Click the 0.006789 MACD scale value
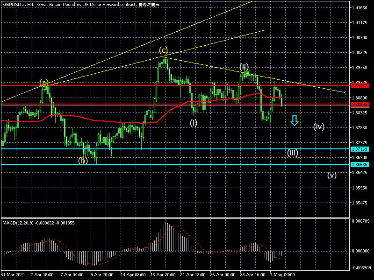The height and width of the screenshot is (280, 374). (x=360, y=221)
